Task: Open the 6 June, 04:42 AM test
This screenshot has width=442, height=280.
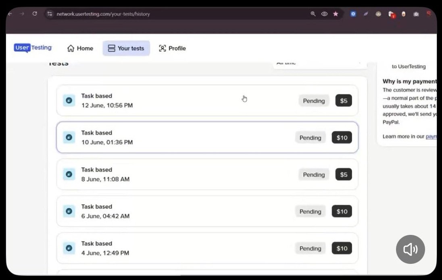Action: [x=207, y=211]
